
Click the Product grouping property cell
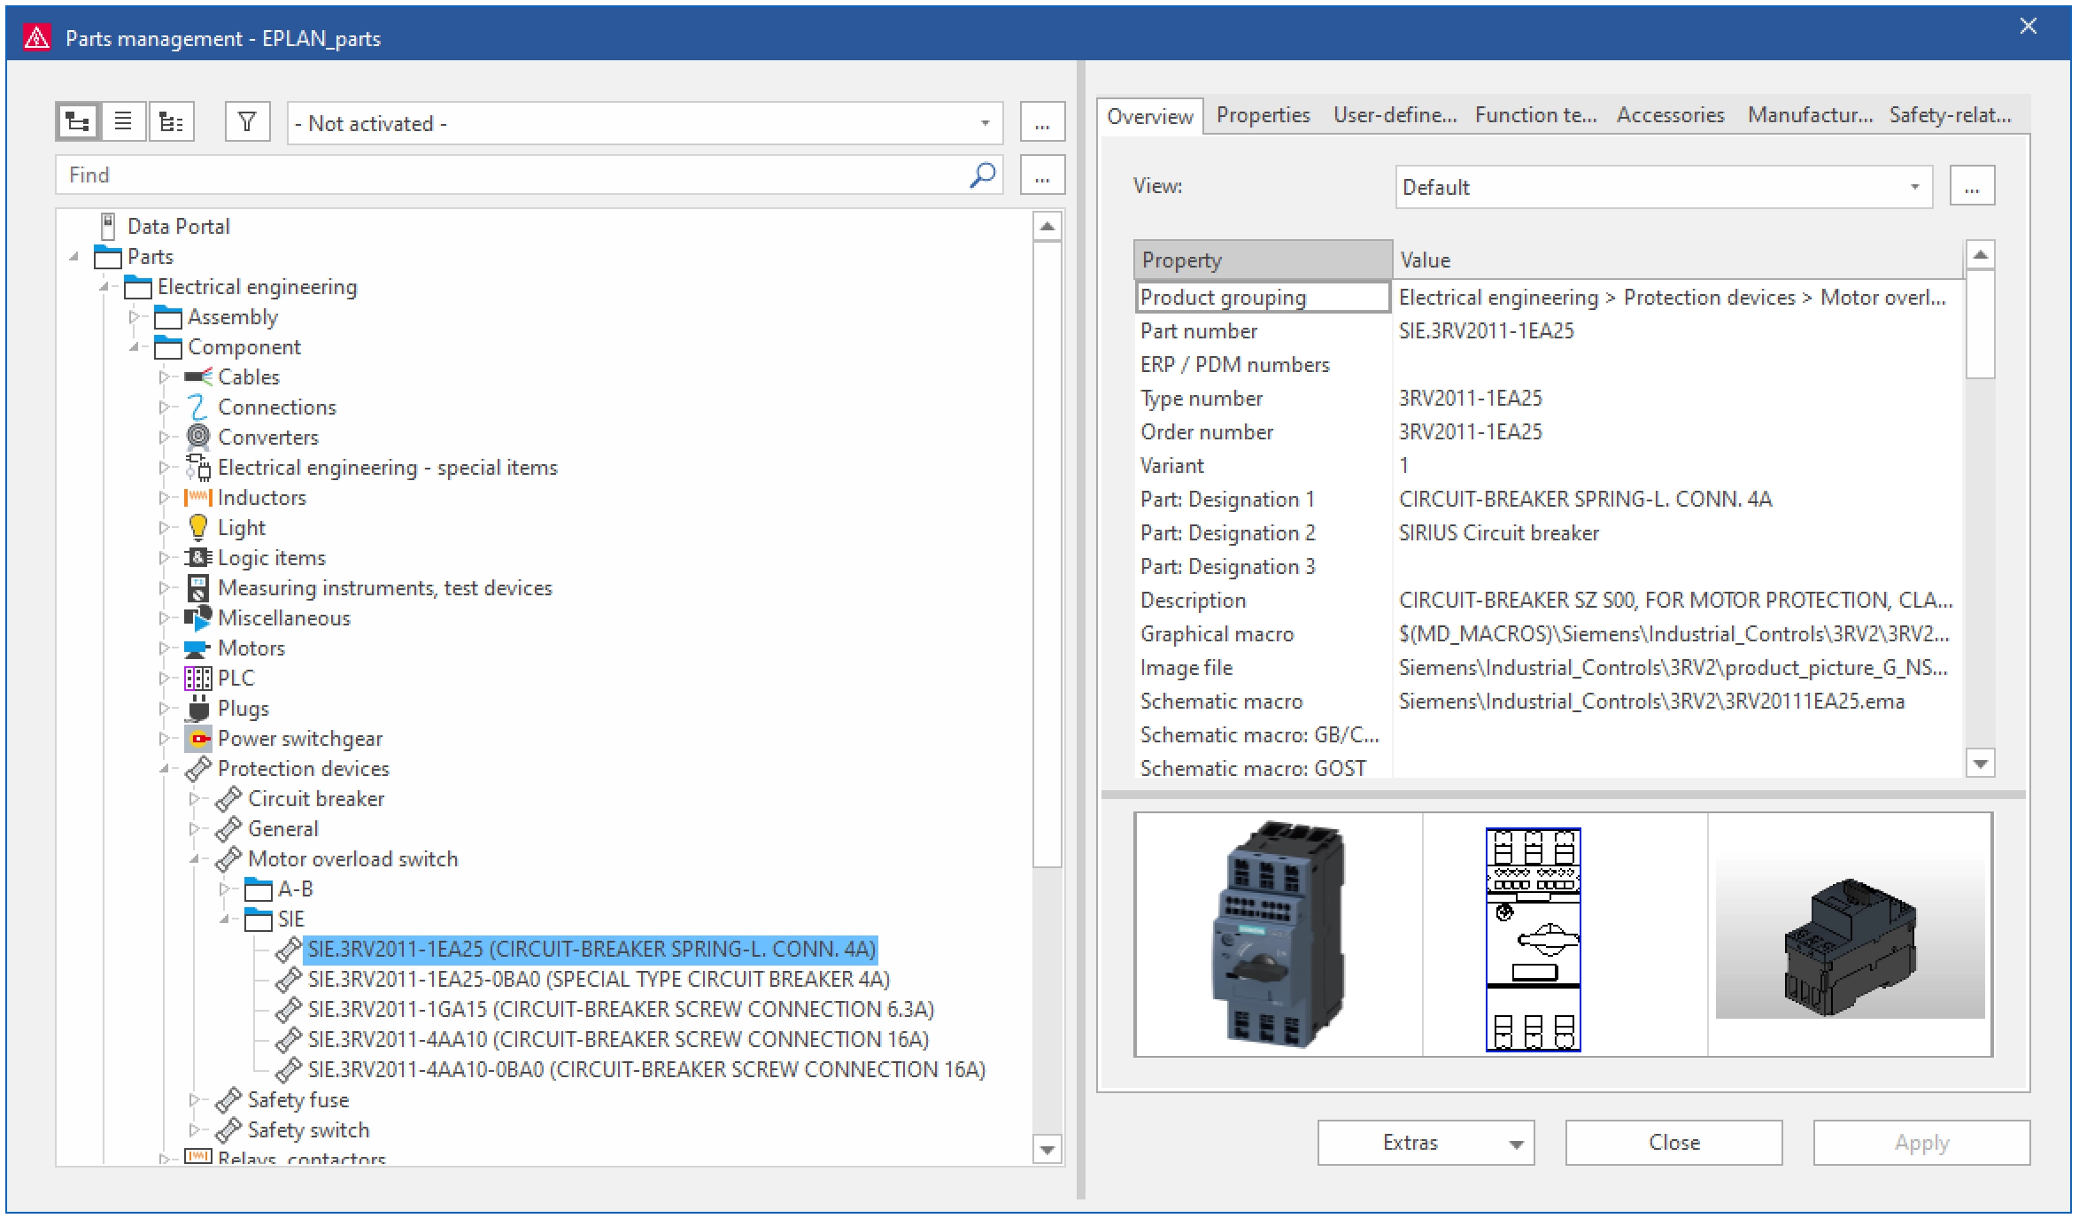[1263, 298]
